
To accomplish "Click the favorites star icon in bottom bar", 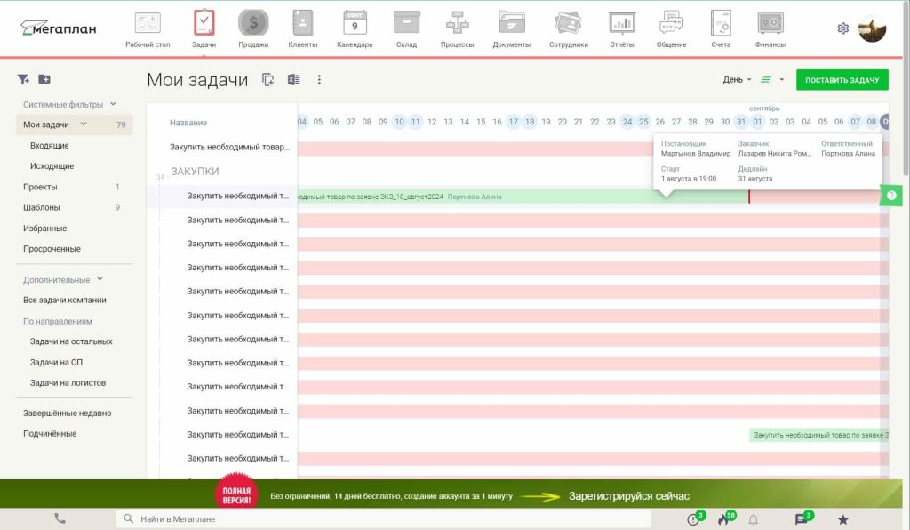I will pos(842,519).
